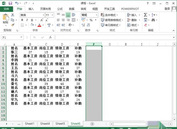
Task: Toggle Bold formatting
Action: (x=22, y=20)
